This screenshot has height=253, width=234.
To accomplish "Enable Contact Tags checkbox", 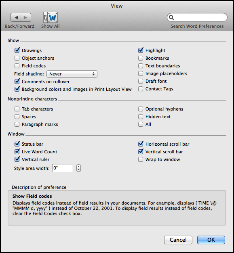I will tap(141, 89).
